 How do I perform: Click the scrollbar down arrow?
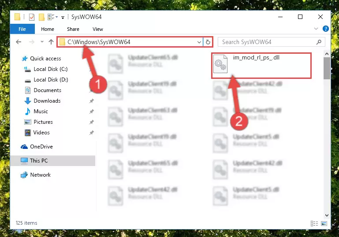pos(327,215)
